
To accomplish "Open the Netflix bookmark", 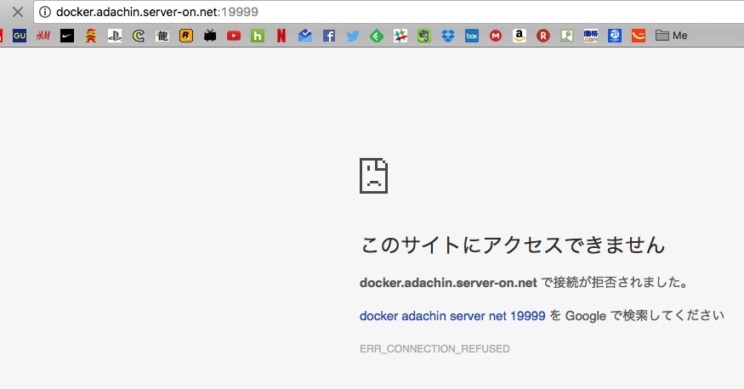I will pyautogui.click(x=281, y=36).
